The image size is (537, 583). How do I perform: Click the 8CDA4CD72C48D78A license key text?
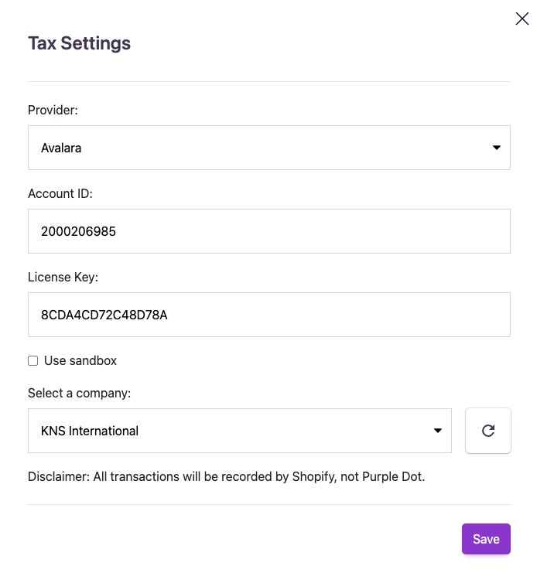(104, 315)
